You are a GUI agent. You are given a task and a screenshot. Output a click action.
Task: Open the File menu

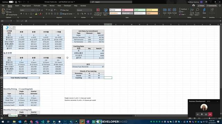click(3, 6)
